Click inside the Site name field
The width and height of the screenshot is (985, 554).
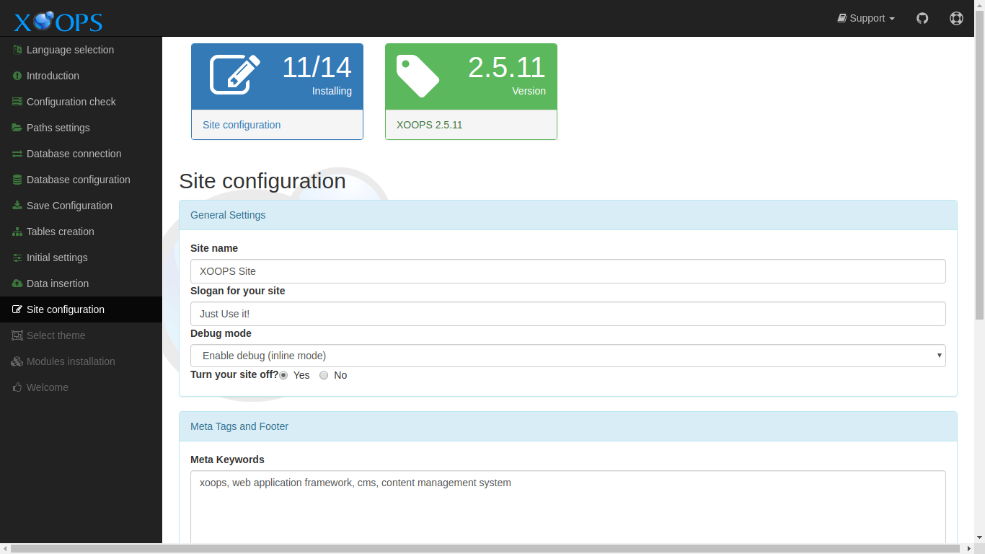tap(567, 271)
